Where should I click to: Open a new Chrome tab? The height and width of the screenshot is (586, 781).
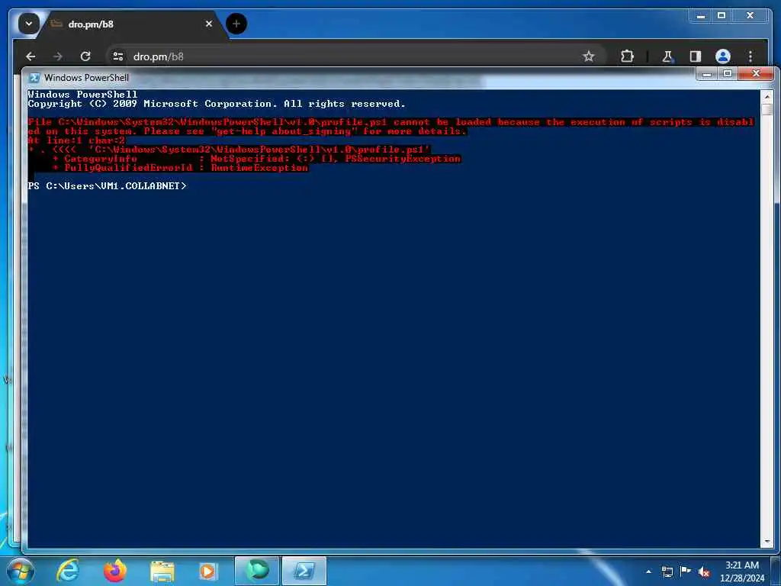coord(236,24)
